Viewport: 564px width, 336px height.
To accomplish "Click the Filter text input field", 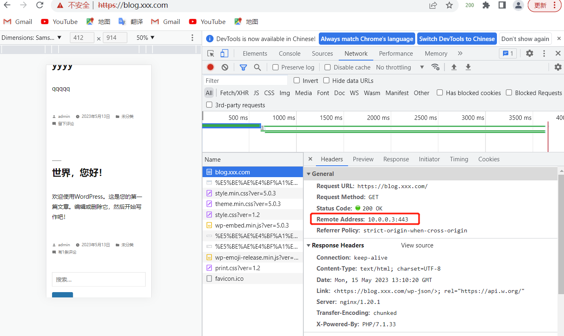I will (x=246, y=80).
